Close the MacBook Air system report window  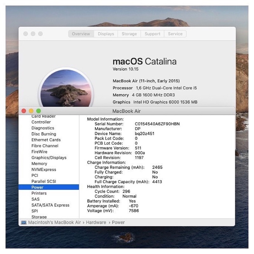24,111
